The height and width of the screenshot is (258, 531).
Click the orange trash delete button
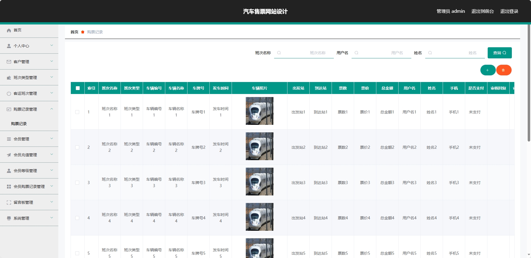point(504,70)
